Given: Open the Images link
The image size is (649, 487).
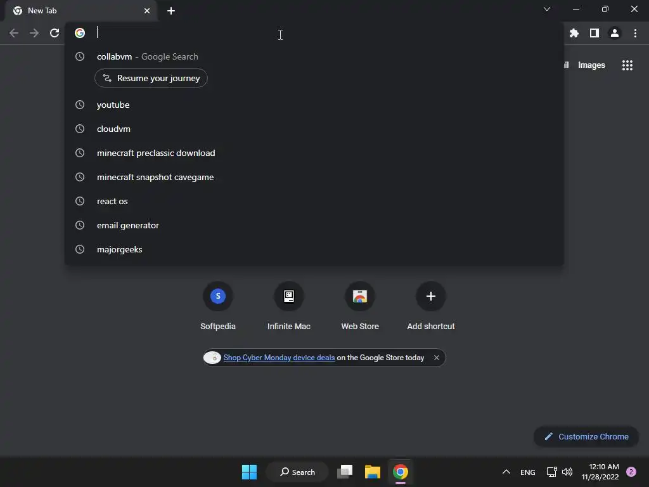Looking at the screenshot, I should [591, 65].
